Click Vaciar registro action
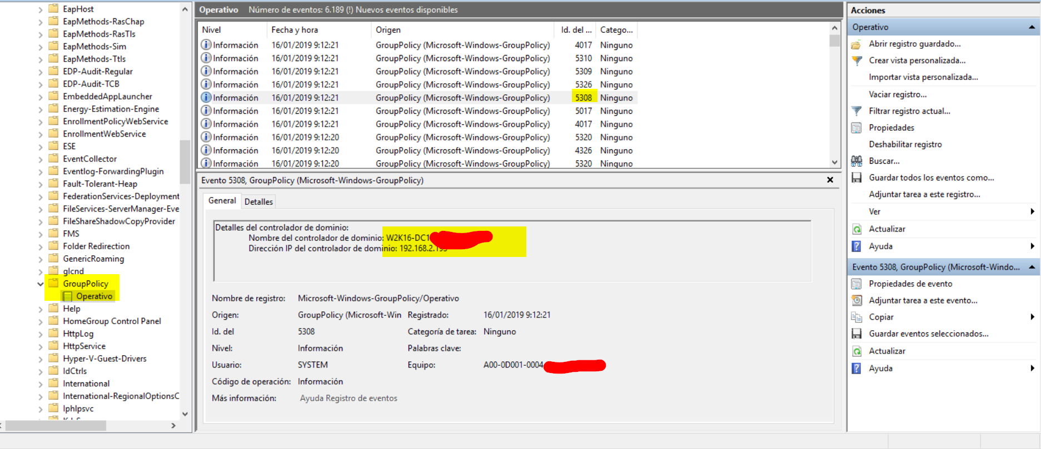1041x449 pixels. [898, 94]
